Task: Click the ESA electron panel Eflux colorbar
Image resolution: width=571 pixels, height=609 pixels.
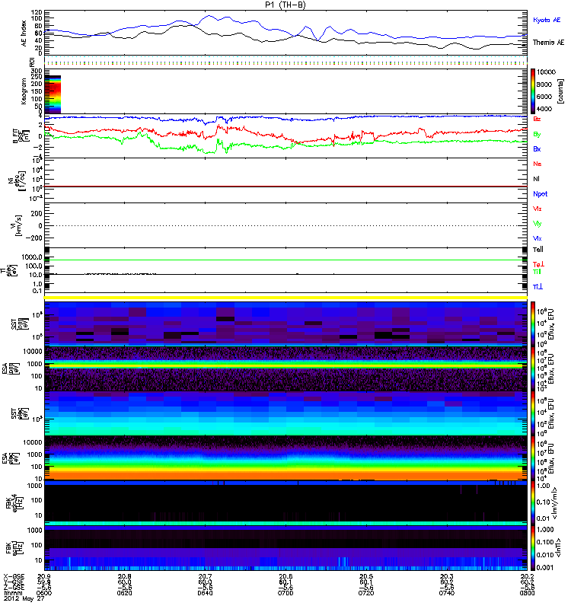Action: [533, 458]
